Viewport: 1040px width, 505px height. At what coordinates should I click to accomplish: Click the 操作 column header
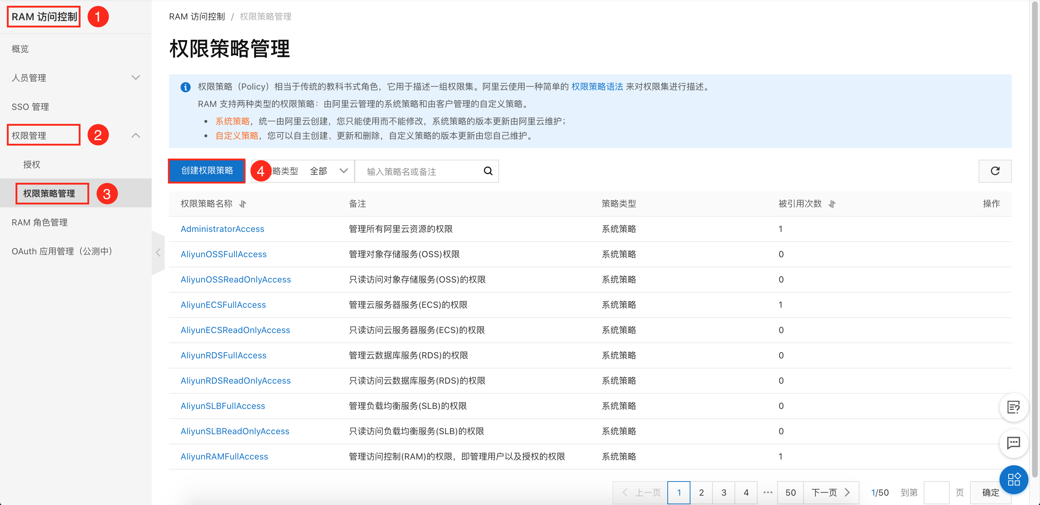991,204
